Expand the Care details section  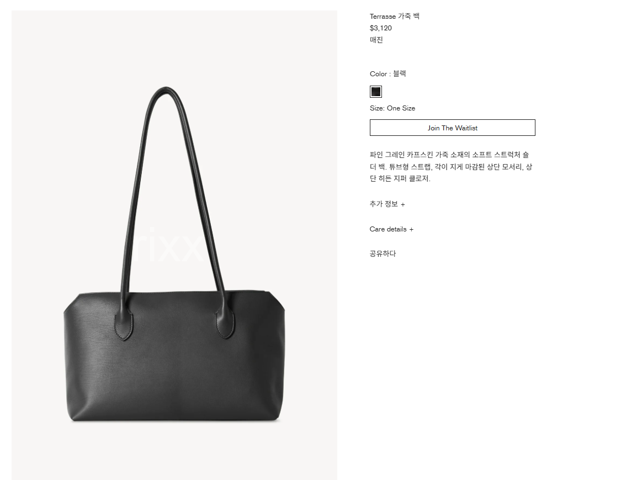click(x=391, y=229)
